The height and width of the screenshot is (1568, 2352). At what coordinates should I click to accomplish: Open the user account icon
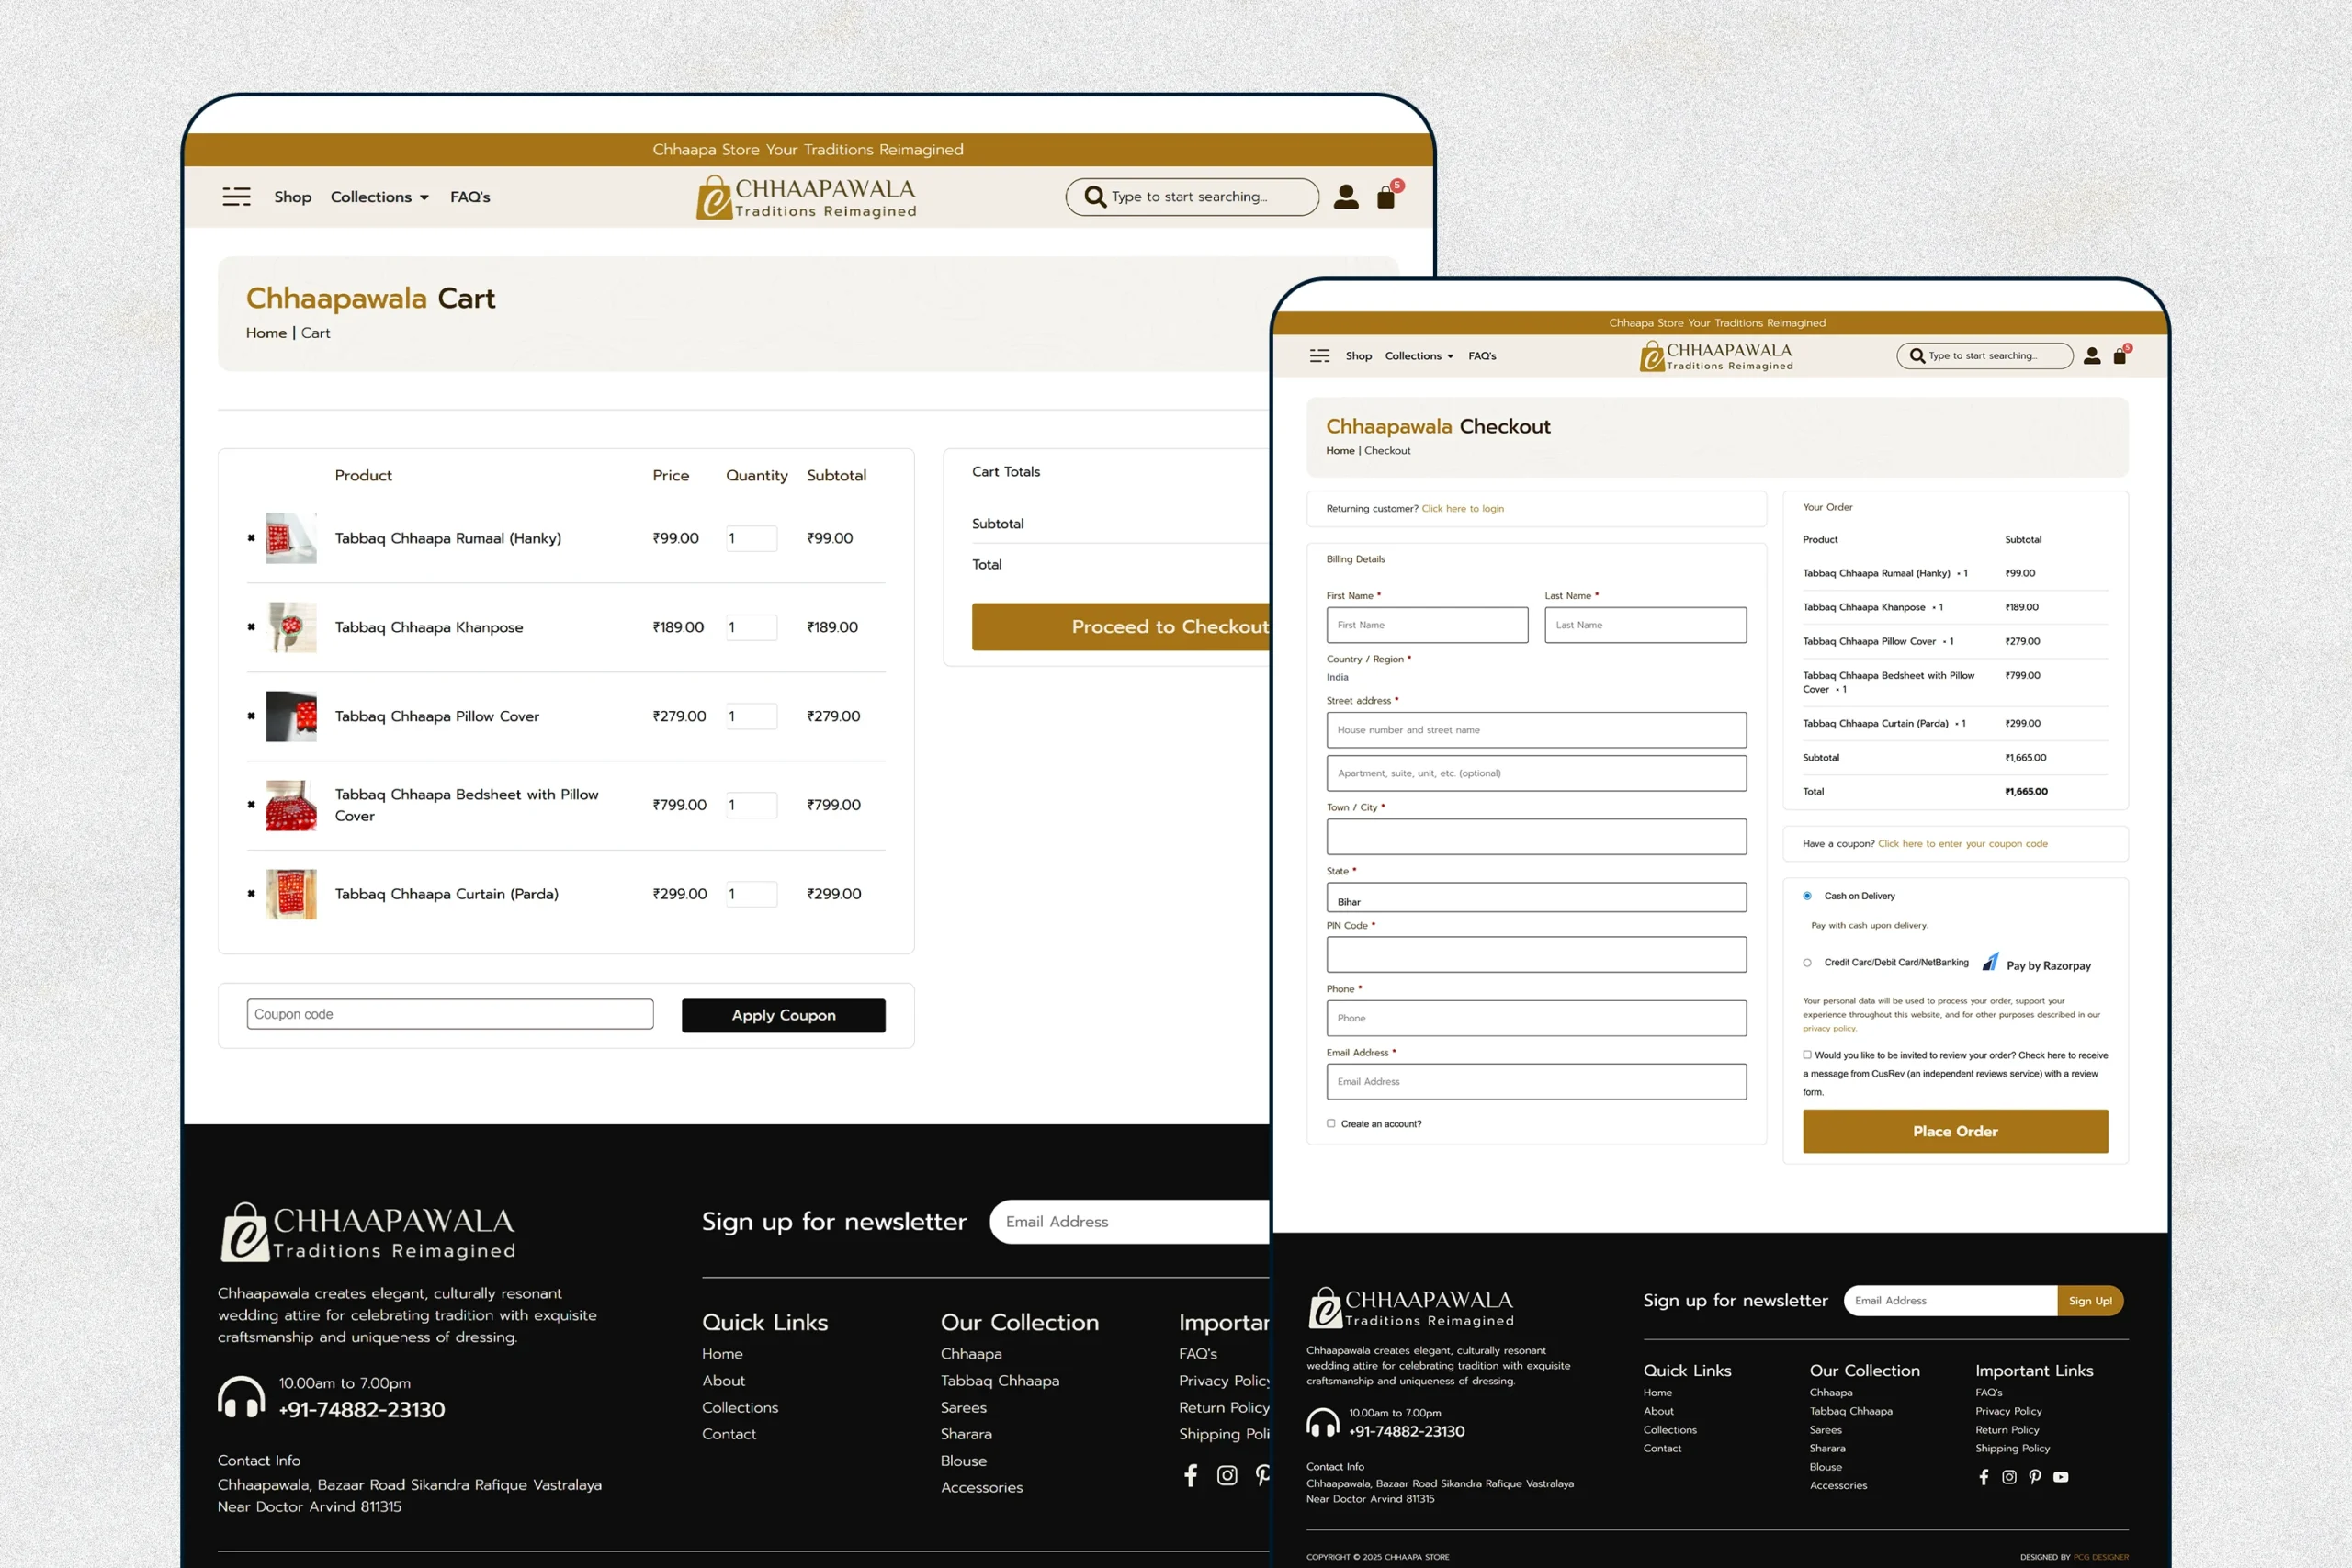coord(1346,196)
